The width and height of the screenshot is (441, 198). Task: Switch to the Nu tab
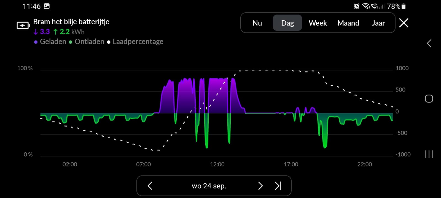(x=257, y=23)
